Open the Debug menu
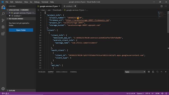 point(37,2)
